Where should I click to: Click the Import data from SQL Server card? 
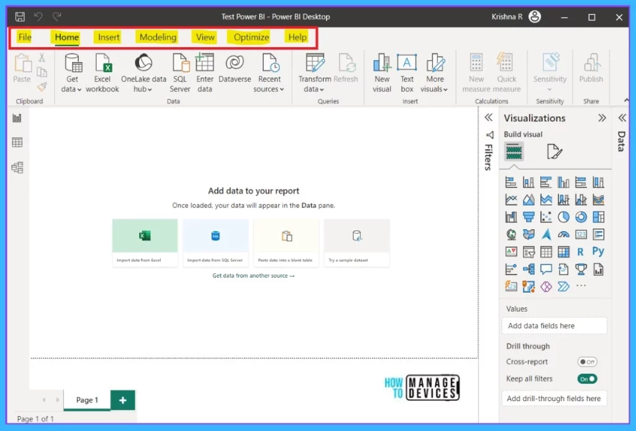click(216, 243)
